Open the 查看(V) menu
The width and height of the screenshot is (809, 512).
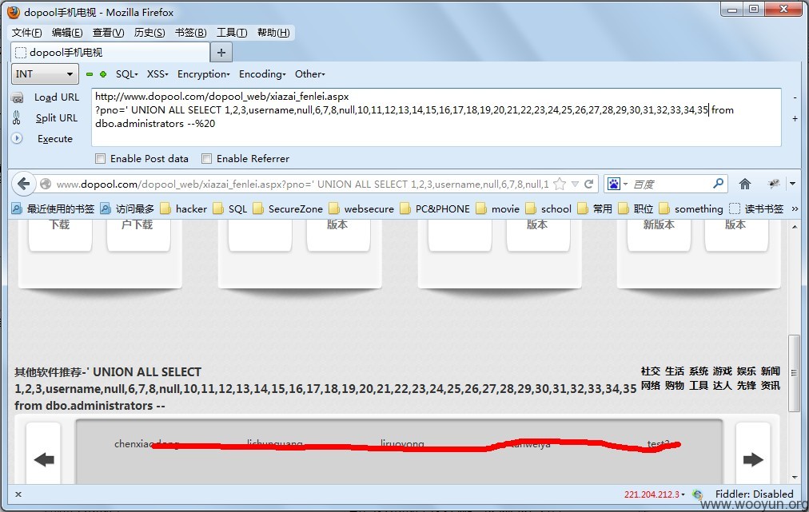coord(109,33)
